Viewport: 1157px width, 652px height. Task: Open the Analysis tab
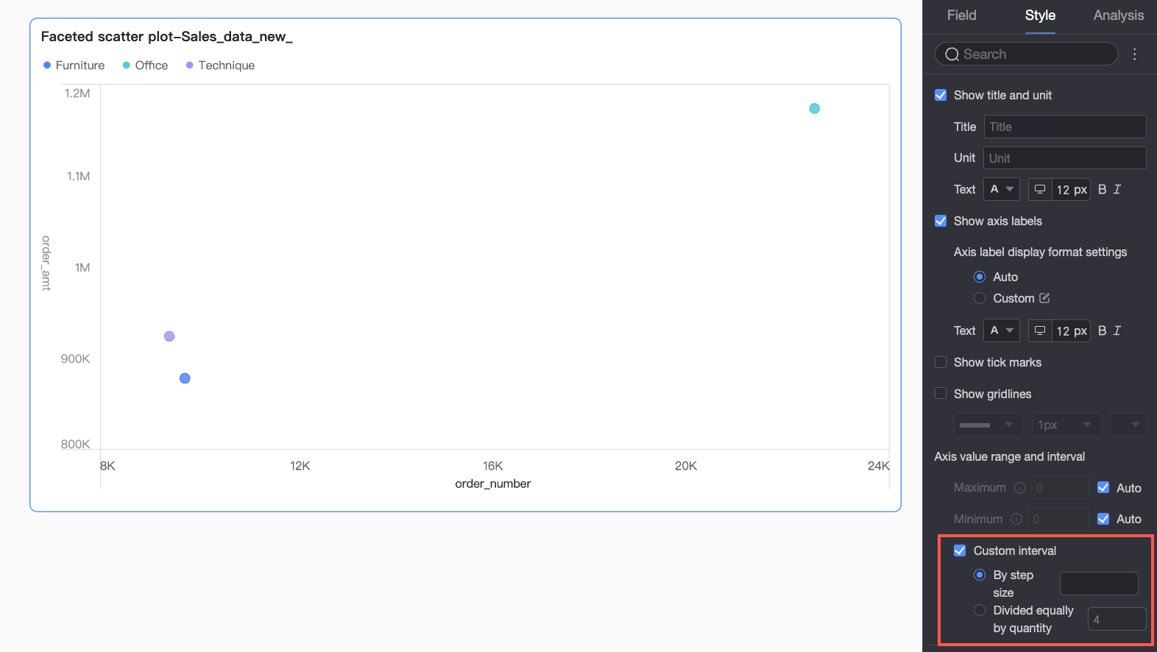click(x=1118, y=15)
